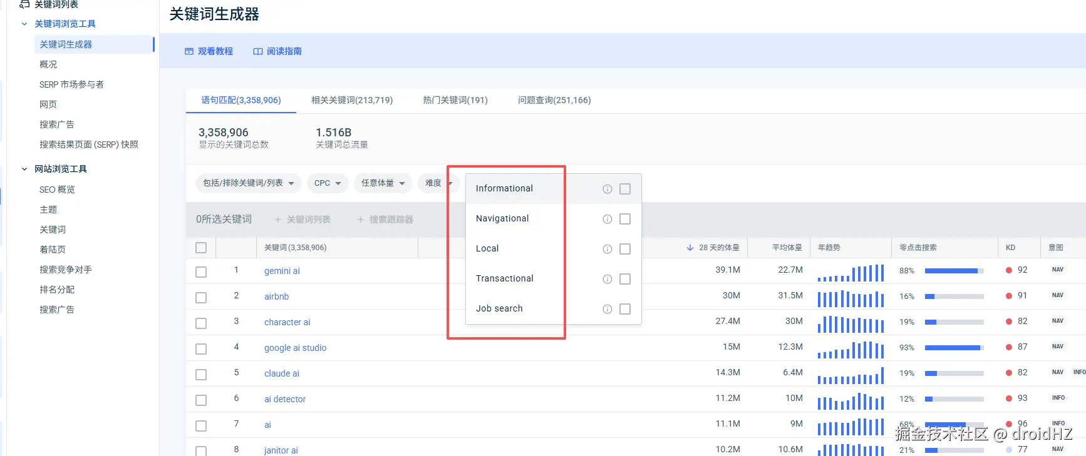Image resolution: width=1086 pixels, height=456 pixels.
Task: Open 搜索竞争对手 in sidebar
Action: [x=66, y=270]
